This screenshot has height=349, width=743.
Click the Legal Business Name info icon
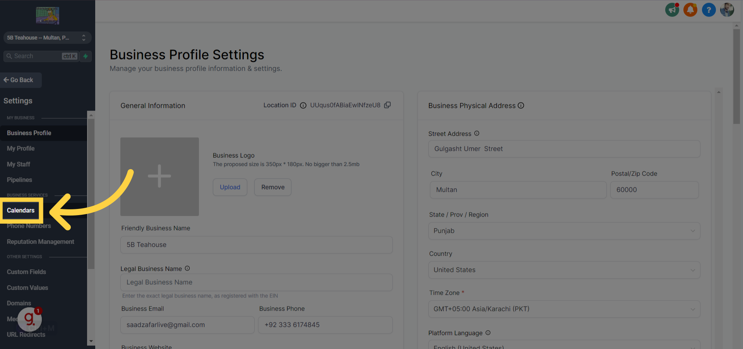click(x=187, y=268)
